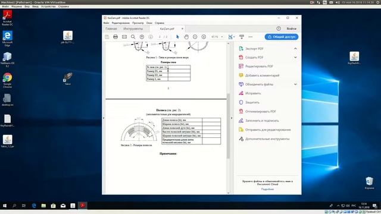
Task: Open the Редактирование menu
Action: [x=120, y=23]
